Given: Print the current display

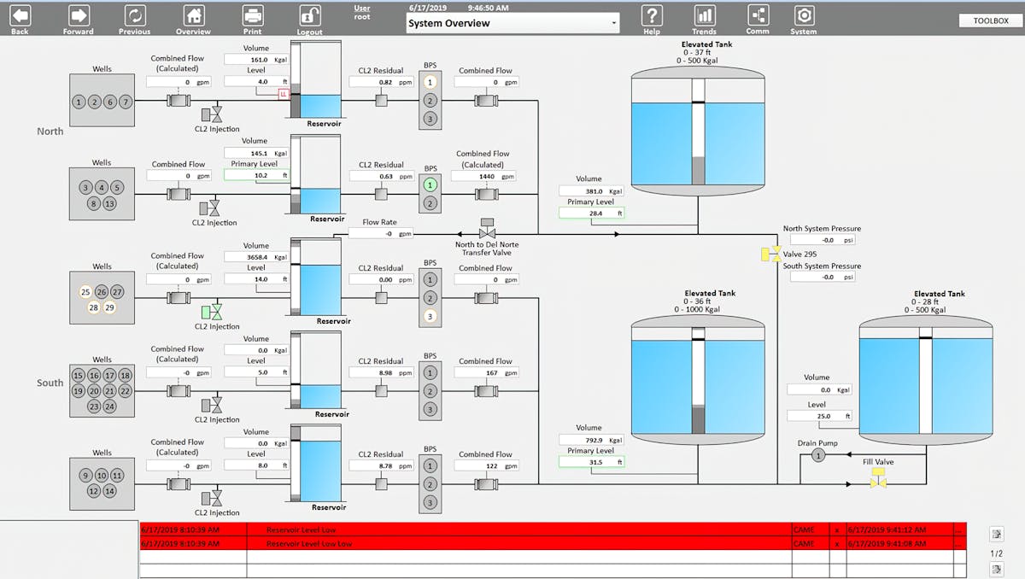Looking at the screenshot, I should pyautogui.click(x=251, y=17).
